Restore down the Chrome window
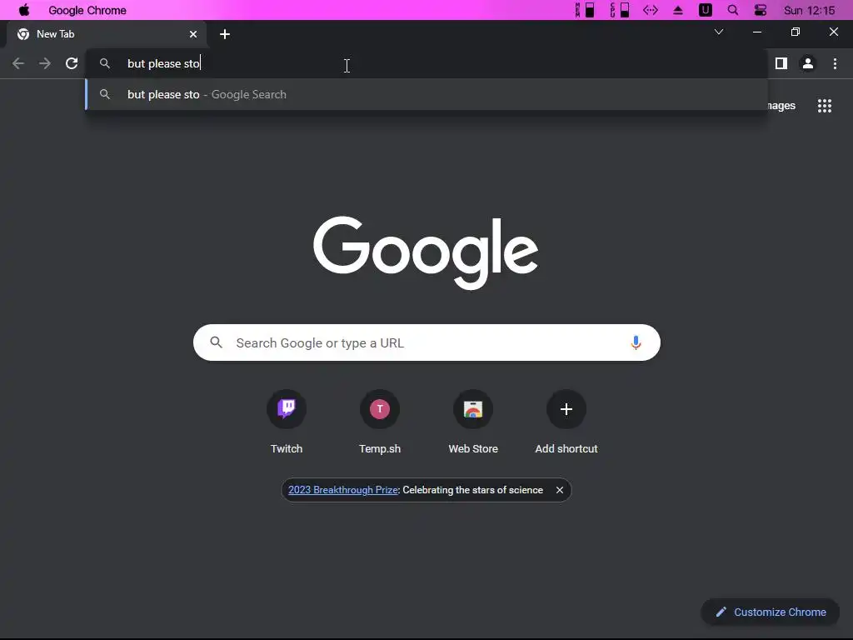 pyautogui.click(x=796, y=32)
